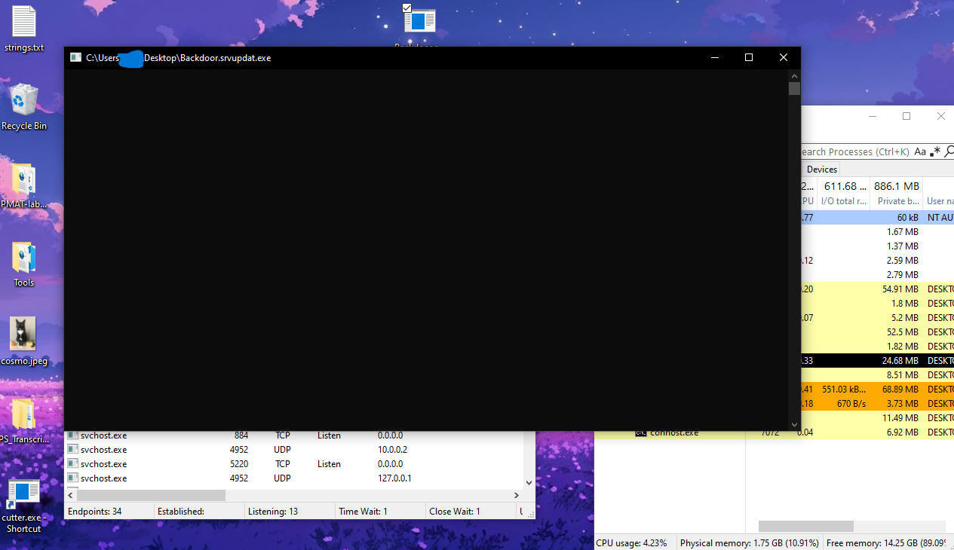This screenshot has height=550, width=954.
Task: Click the TCP connections horizontal scrollbar
Action: (x=151, y=495)
